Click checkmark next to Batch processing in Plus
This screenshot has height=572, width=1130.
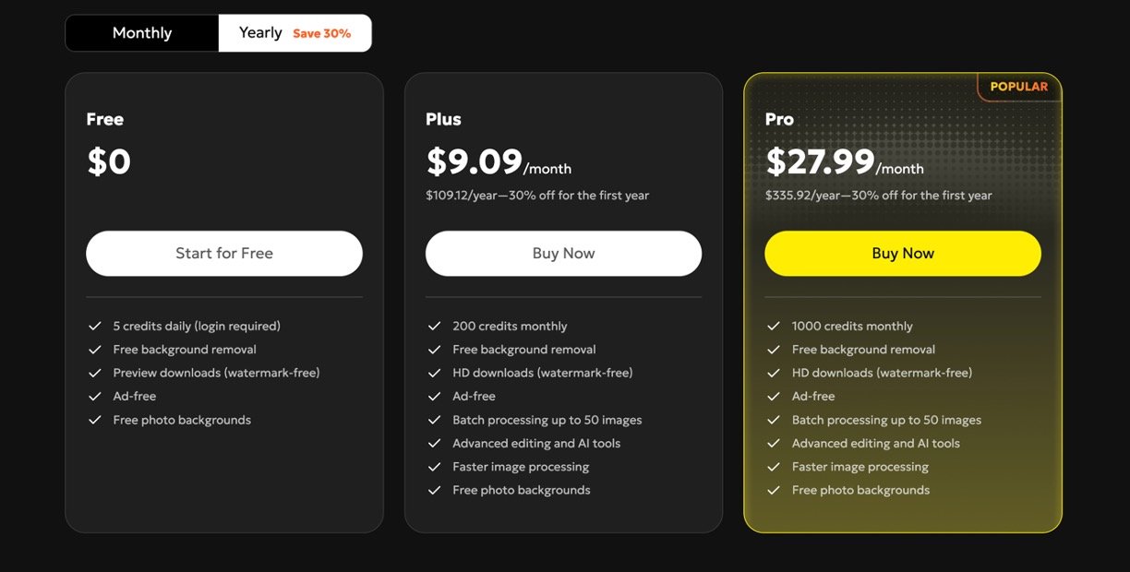[434, 421]
